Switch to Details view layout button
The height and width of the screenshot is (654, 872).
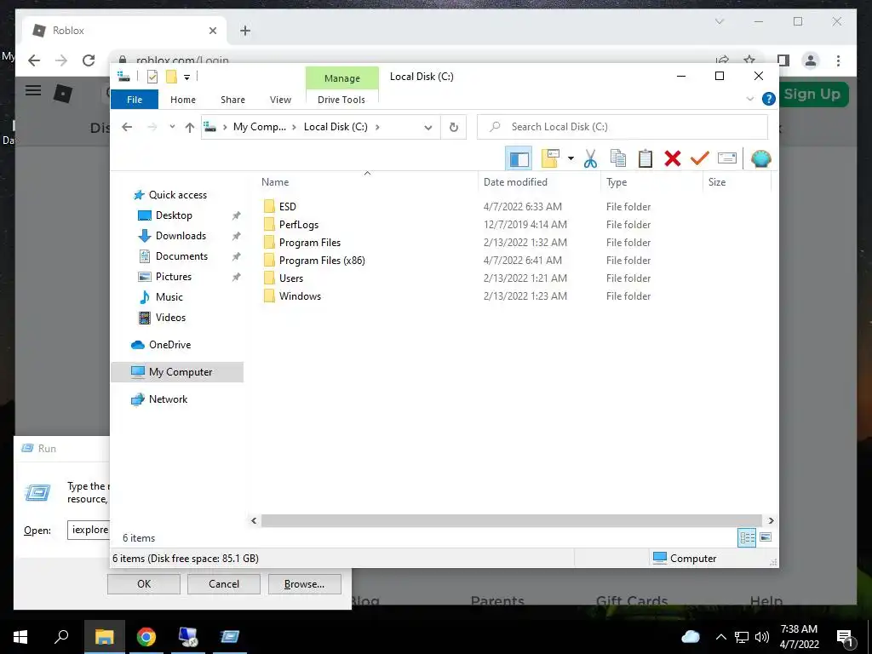(747, 537)
